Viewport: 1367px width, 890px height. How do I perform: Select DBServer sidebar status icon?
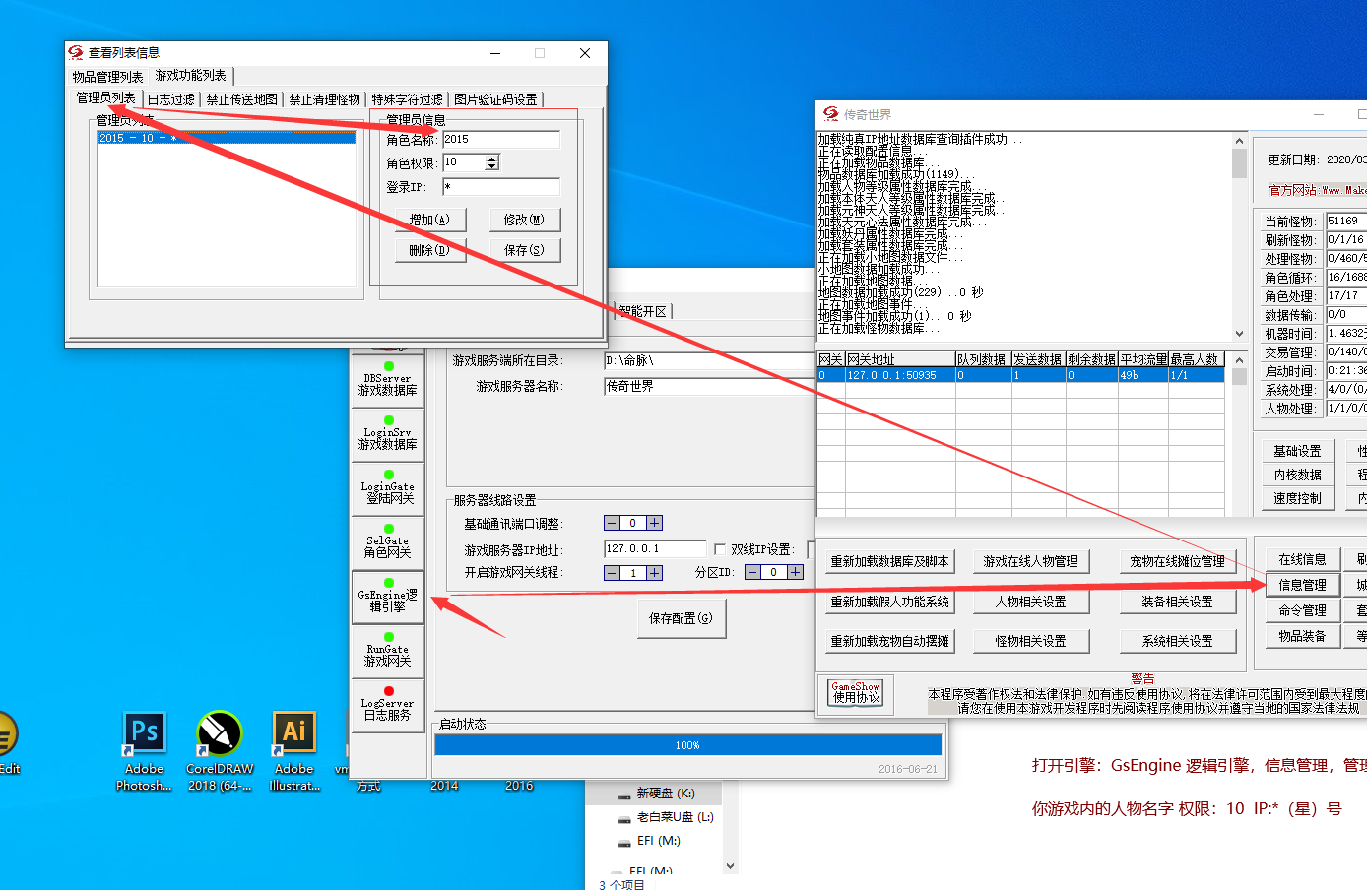click(388, 379)
